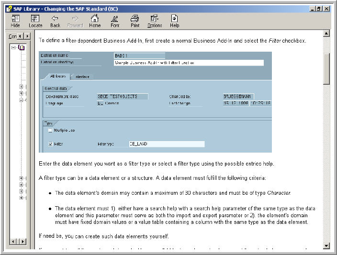Click the definition short text field
This screenshot has width=337, height=255.
click(x=189, y=63)
